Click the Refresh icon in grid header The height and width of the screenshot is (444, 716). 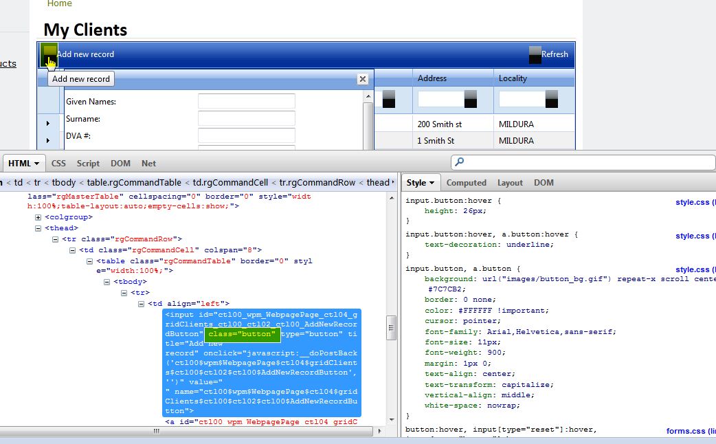pos(535,55)
